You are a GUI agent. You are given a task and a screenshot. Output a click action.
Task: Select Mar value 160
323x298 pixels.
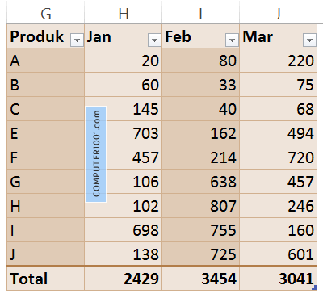(x=279, y=230)
